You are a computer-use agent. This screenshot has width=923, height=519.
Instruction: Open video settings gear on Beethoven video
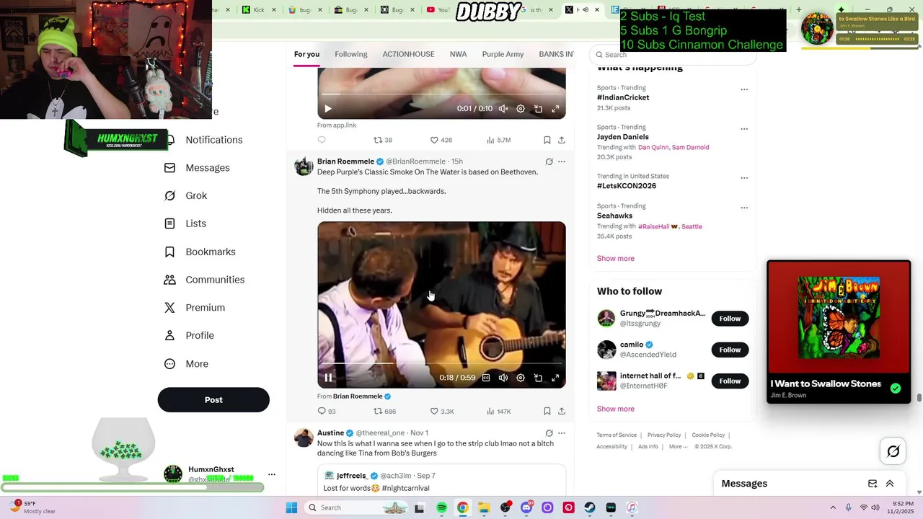pyautogui.click(x=521, y=378)
